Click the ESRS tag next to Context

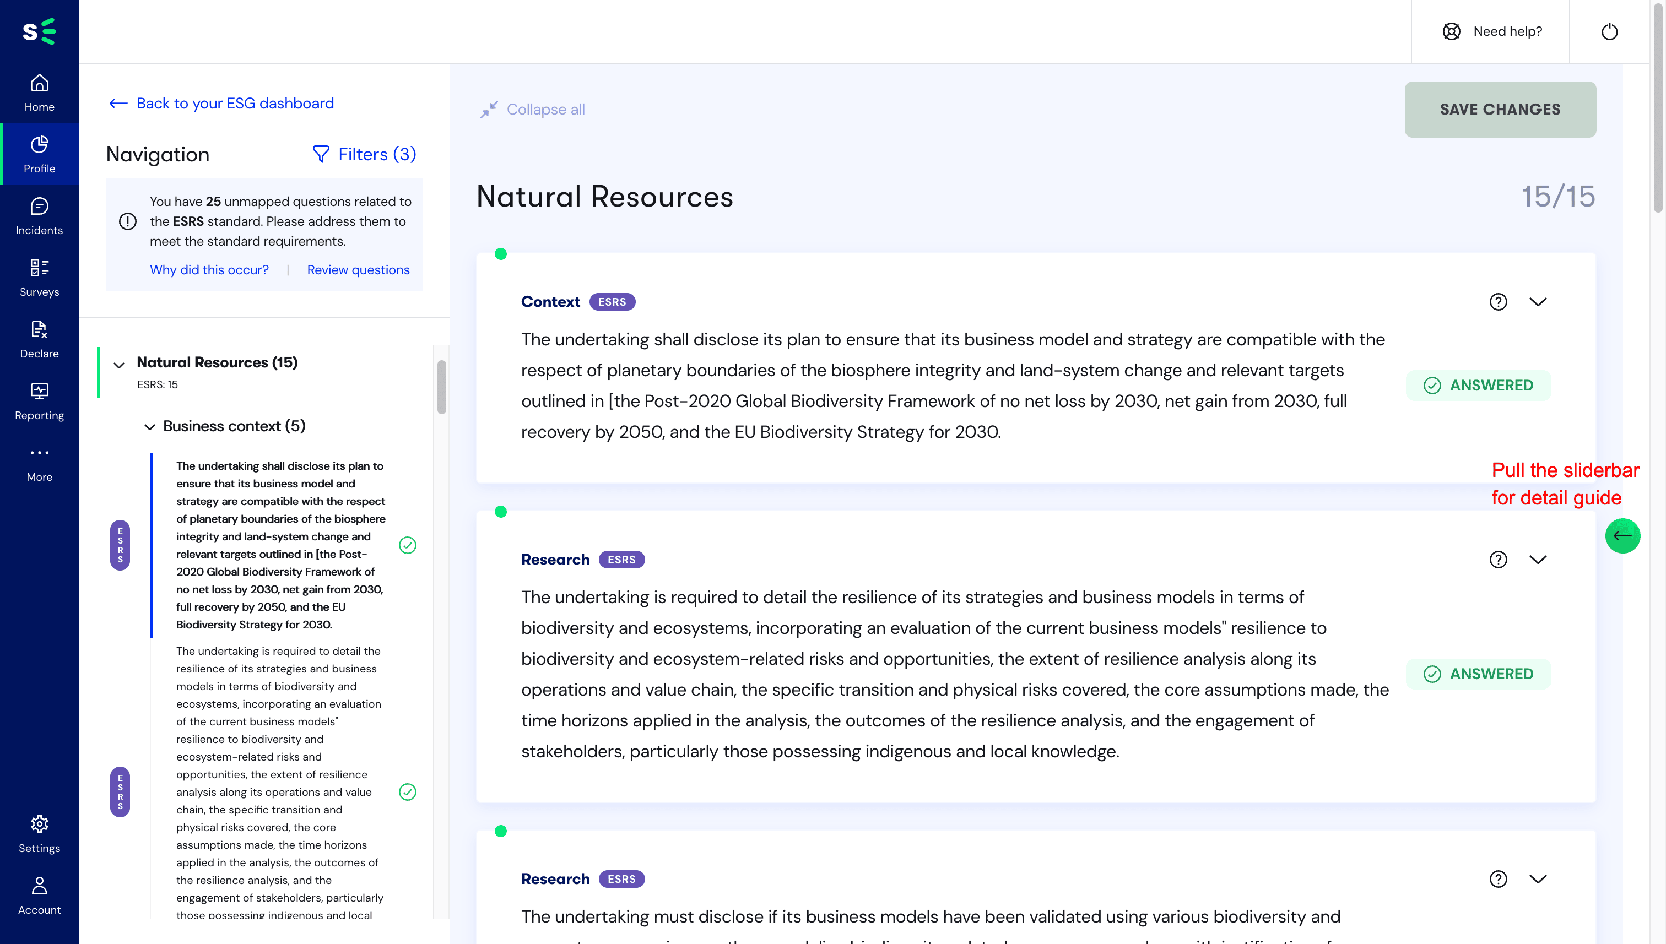point(612,301)
